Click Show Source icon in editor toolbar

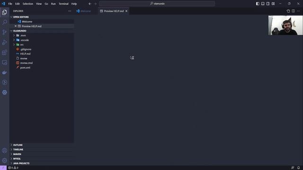coord(288,11)
